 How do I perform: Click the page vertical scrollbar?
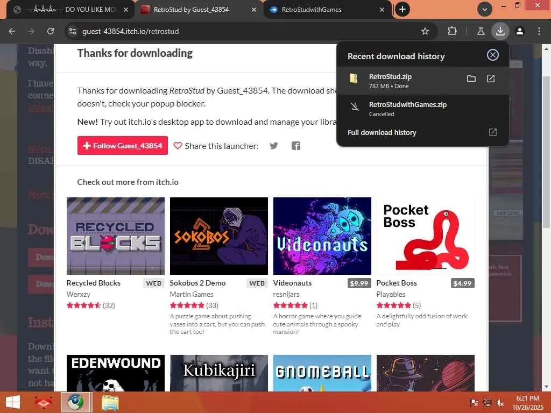point(546,151)
